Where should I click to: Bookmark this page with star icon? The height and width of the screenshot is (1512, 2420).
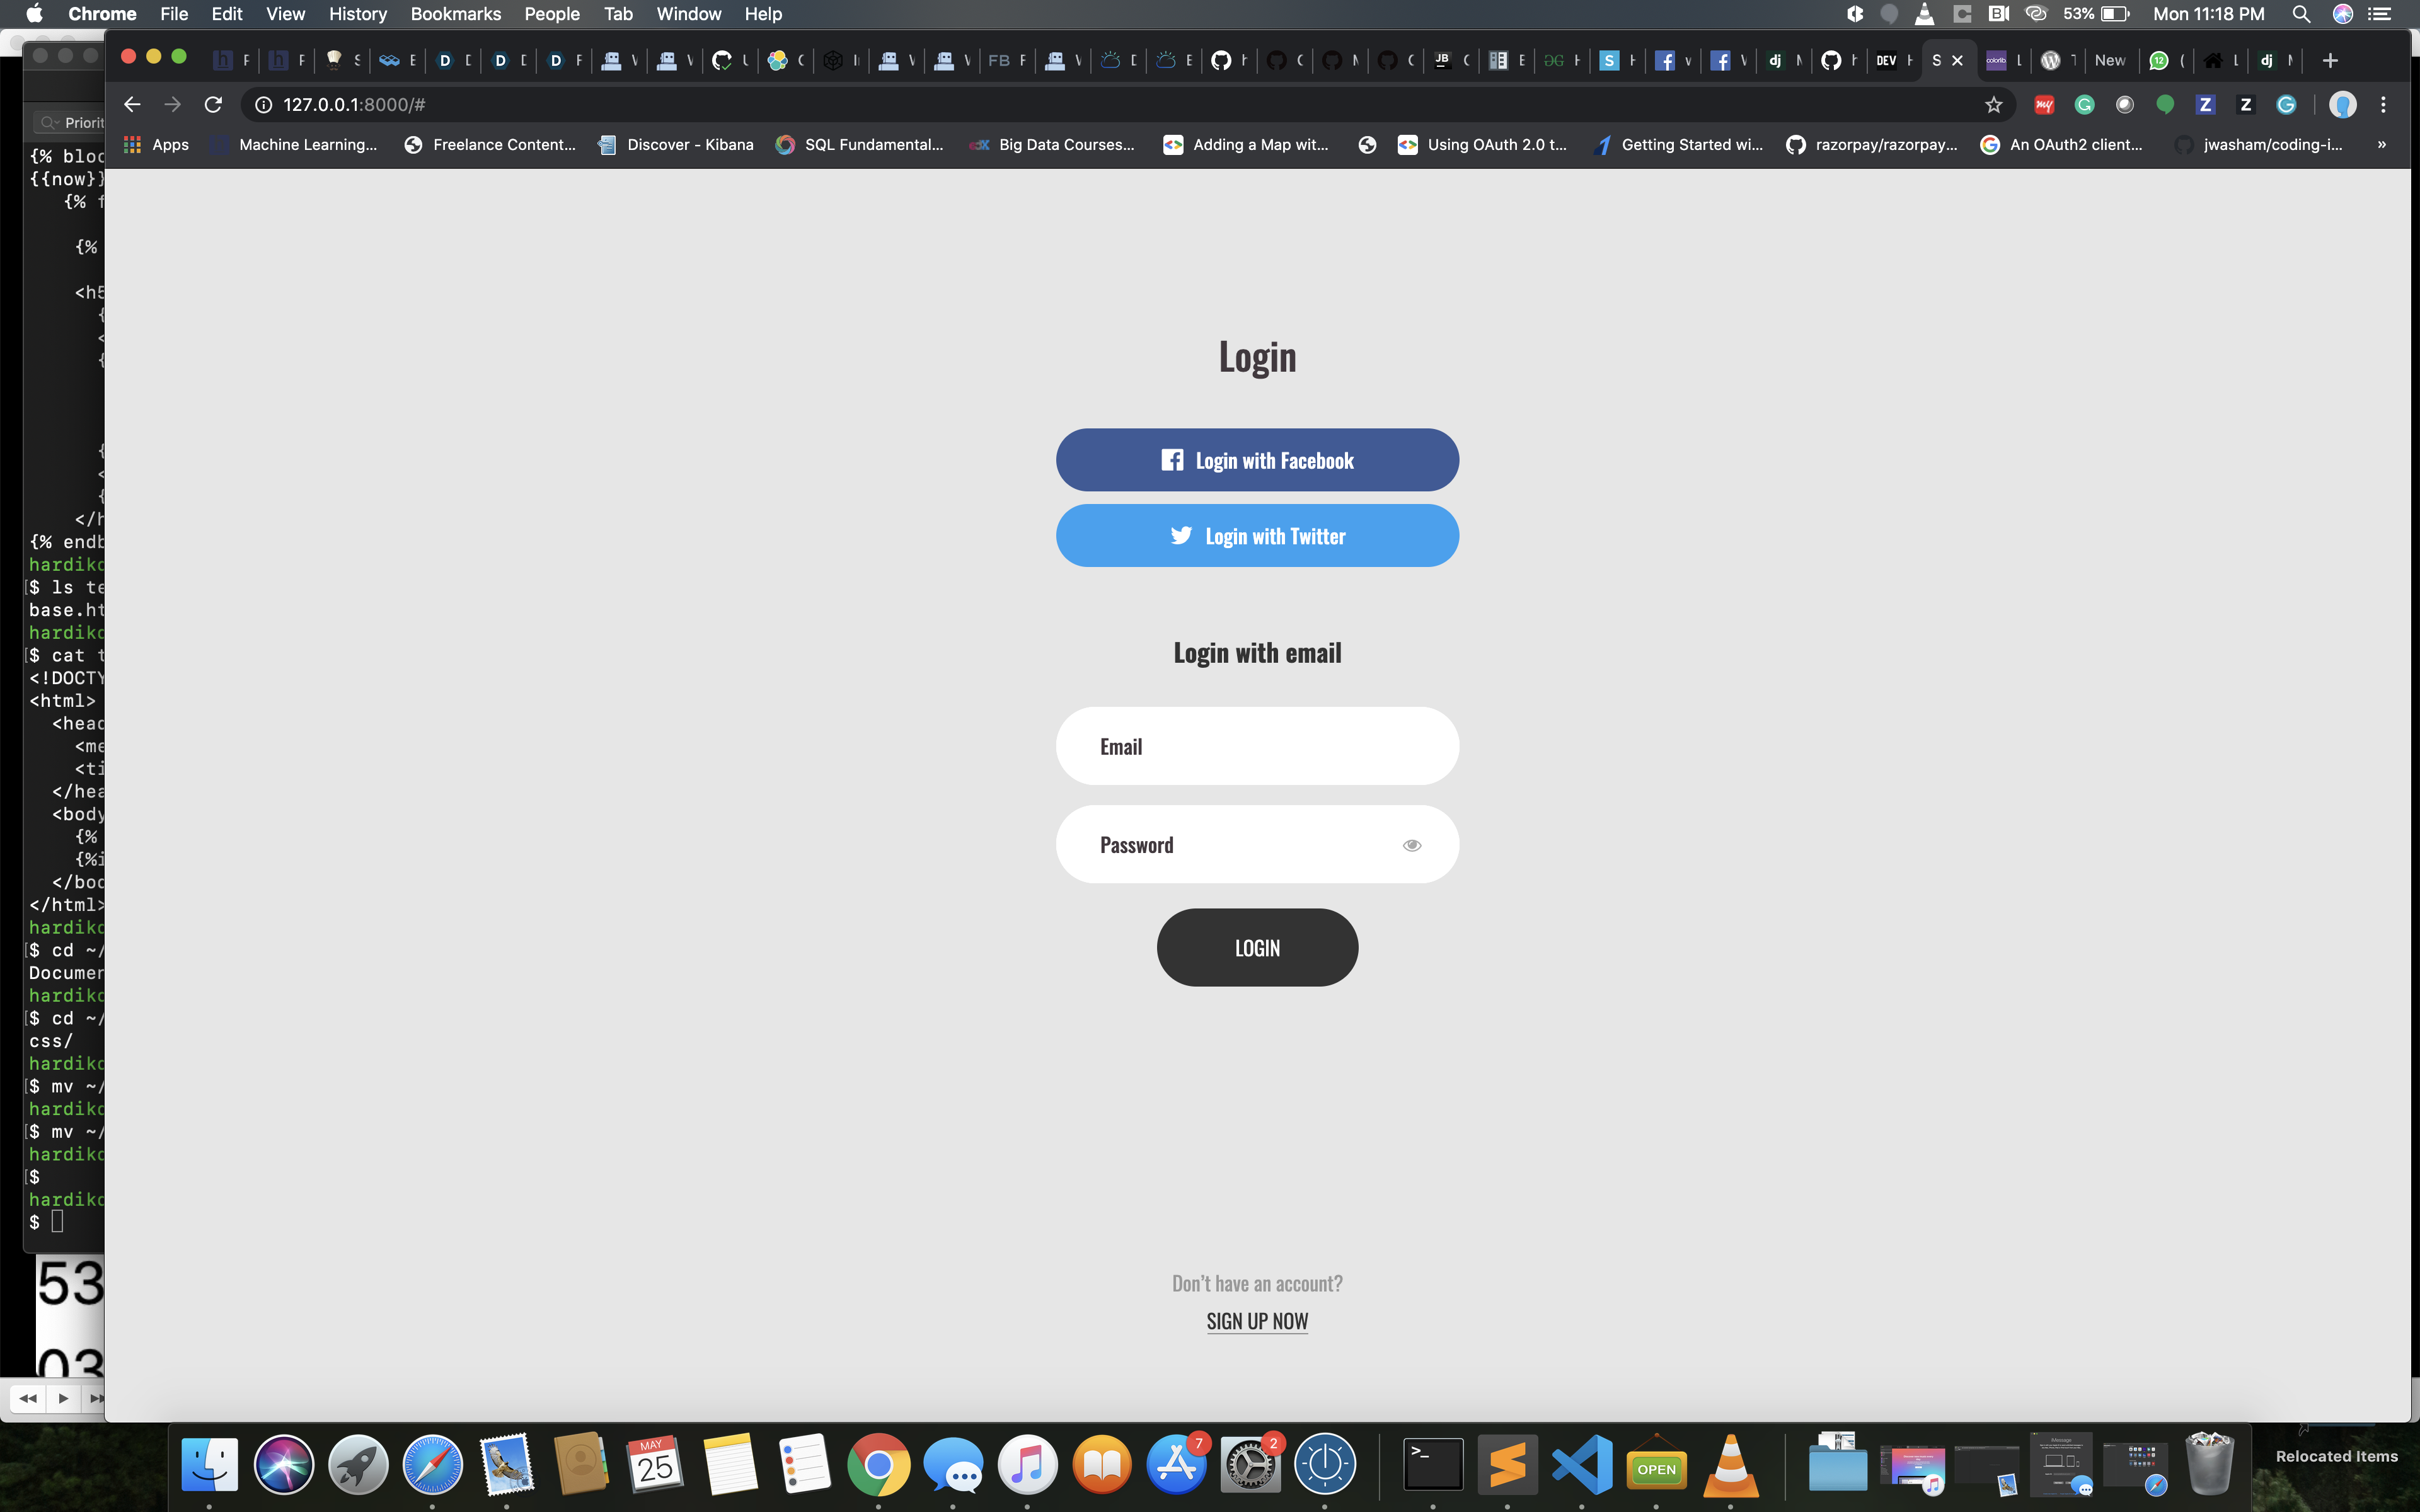1993,104
